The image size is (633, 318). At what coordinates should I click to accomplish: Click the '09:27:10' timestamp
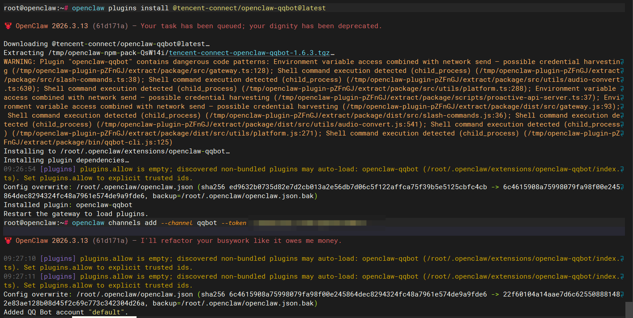(20, 259)
